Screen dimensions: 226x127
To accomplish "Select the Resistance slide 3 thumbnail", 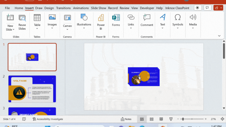I will click(x=32, y=111).
